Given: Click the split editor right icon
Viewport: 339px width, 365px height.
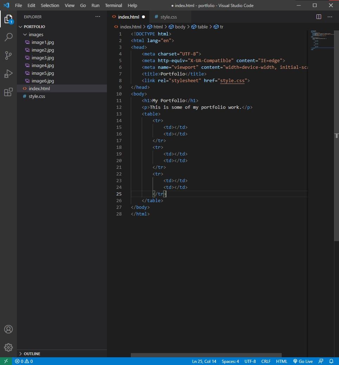Looking at the screenshot, I should [319, 17].
